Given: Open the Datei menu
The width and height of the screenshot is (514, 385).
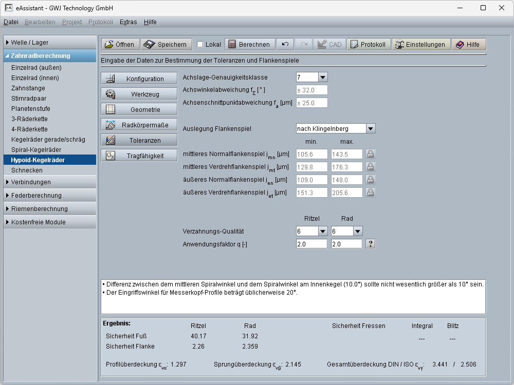Looking at the screenshot, I should click(11, 22).
